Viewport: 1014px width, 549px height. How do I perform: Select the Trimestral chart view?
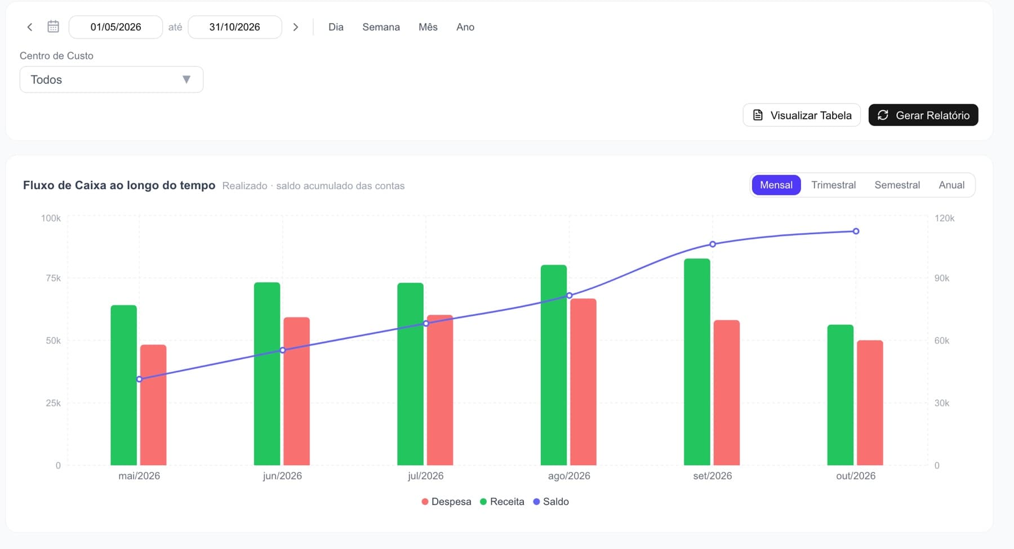click(x=833, y=185)
